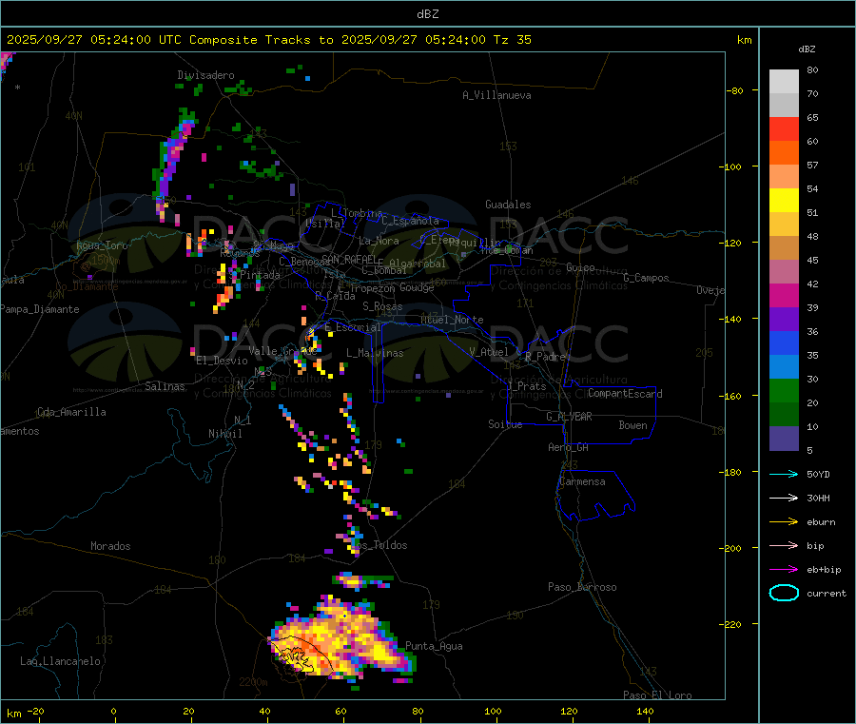Click the Guadales place label

(508, 205)
